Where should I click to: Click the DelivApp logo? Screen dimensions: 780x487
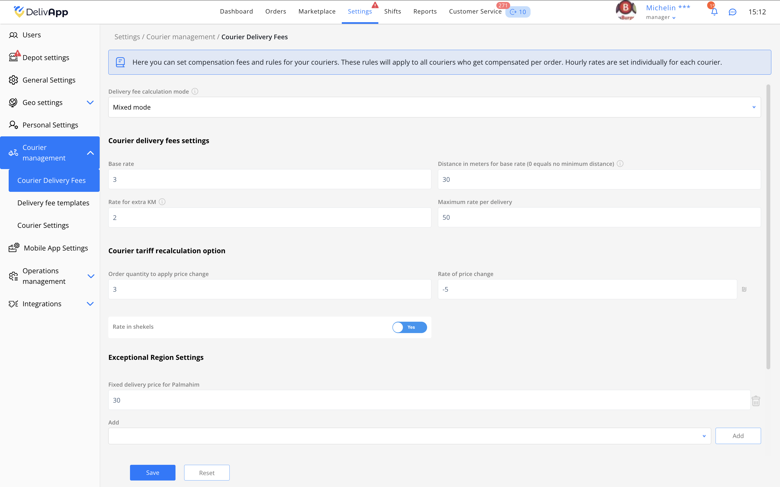click(41, 12)
